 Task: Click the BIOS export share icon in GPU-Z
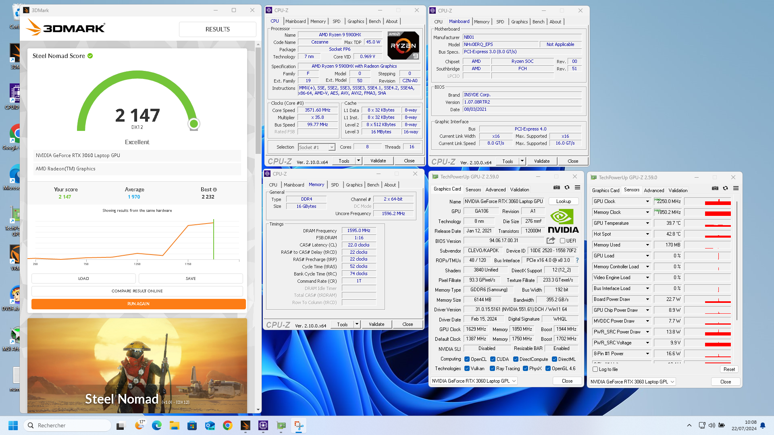click(x=551, y=240)
